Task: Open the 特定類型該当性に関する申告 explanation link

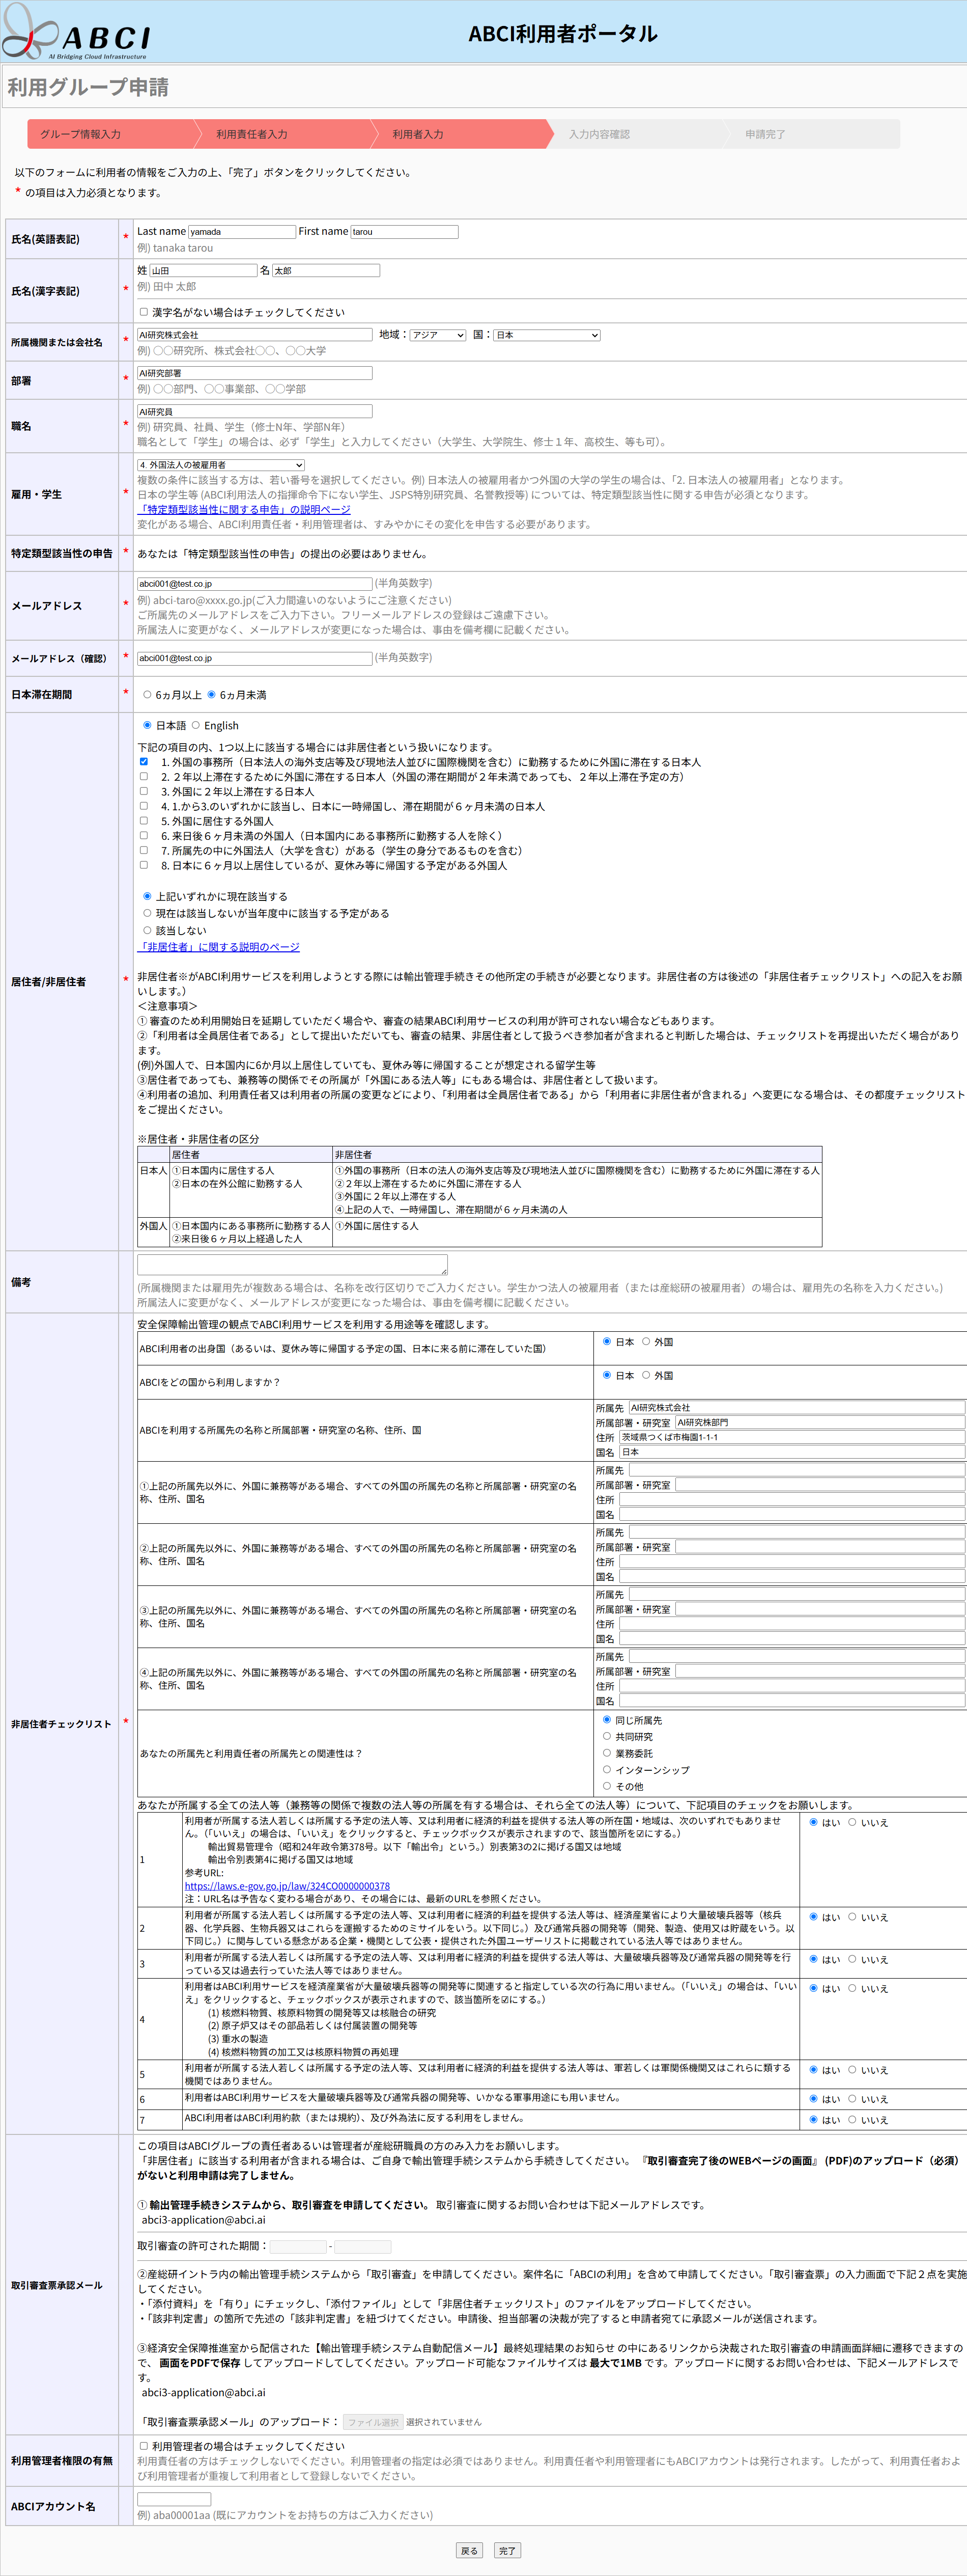Action: [244, 510]
